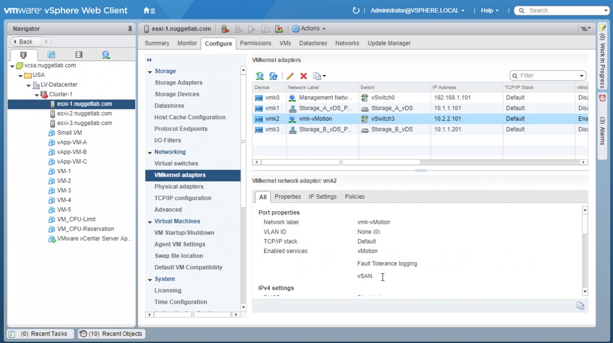Collapse the Cluster-1 tree node
This screenshot has height=343, width=613.
coord(37,94)
